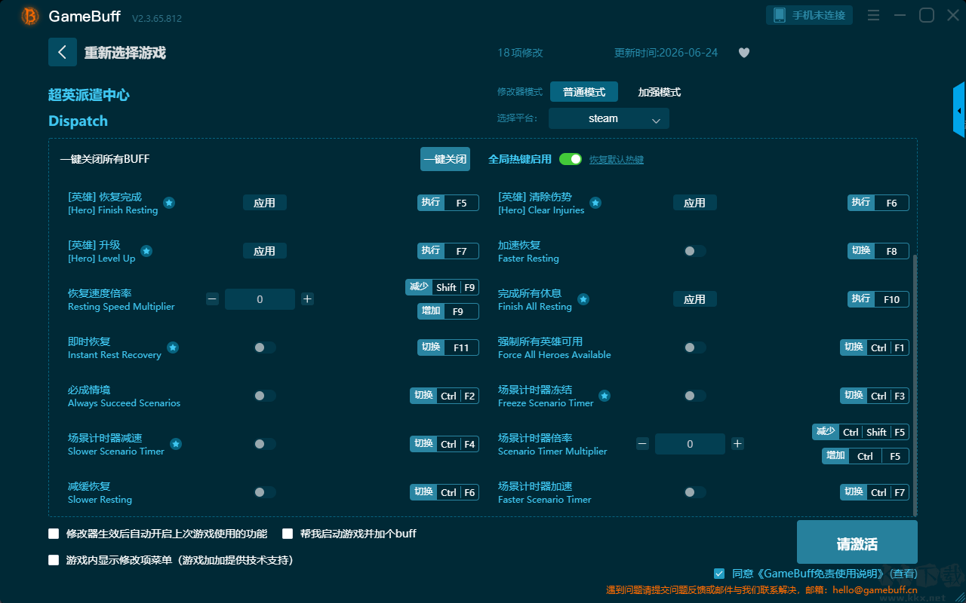The height and width of the screenshot is (603, 966).
Task: Click F5 execute hotkey for Finish Resting
Action: pos(448,203)
